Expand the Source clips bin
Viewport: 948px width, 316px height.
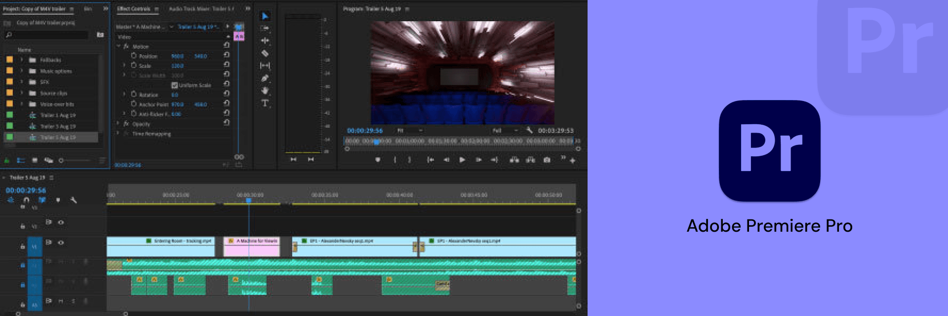click(22, 93)
